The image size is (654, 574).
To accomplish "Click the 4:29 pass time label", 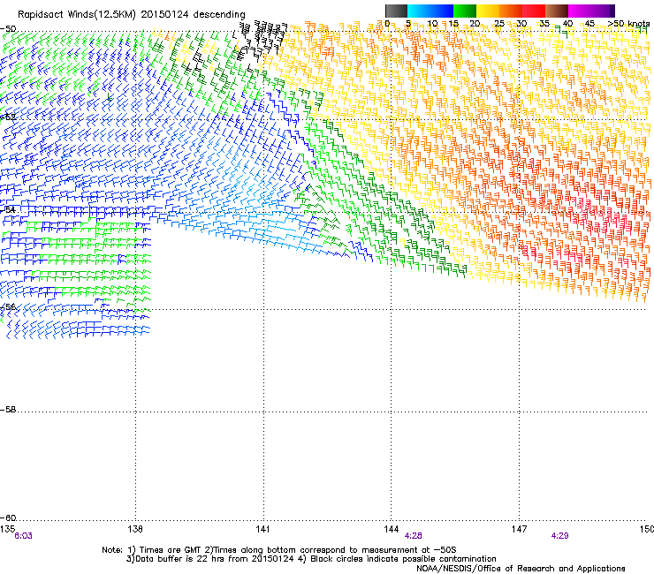I will 559,536.
